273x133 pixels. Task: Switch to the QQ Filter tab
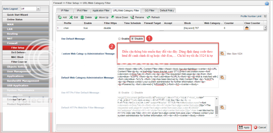(149, 10)
